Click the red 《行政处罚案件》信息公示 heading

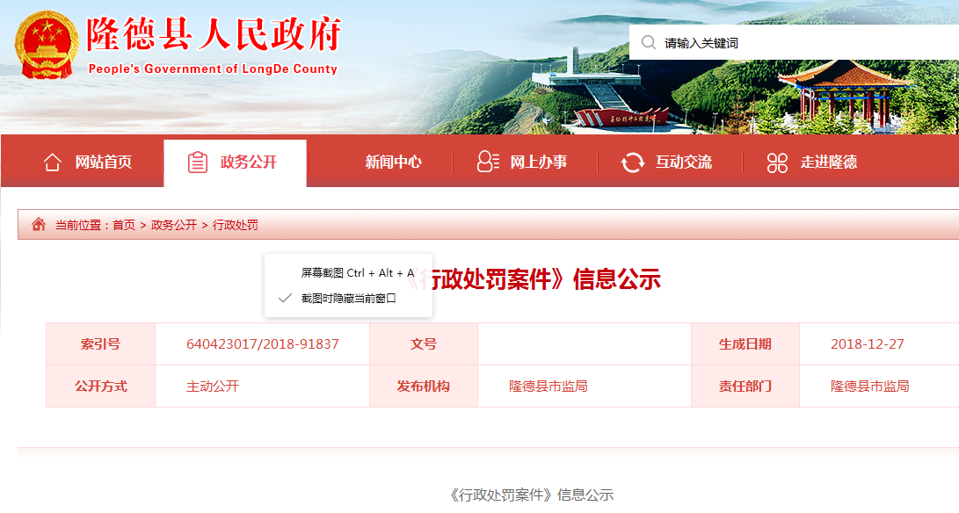point(532,279)
